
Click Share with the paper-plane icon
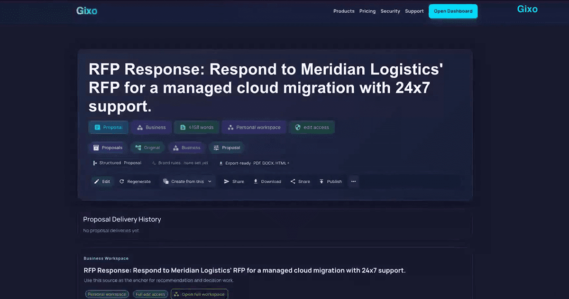234,181
